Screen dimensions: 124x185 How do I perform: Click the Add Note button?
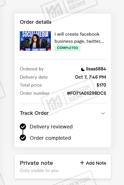pos(93,163)
